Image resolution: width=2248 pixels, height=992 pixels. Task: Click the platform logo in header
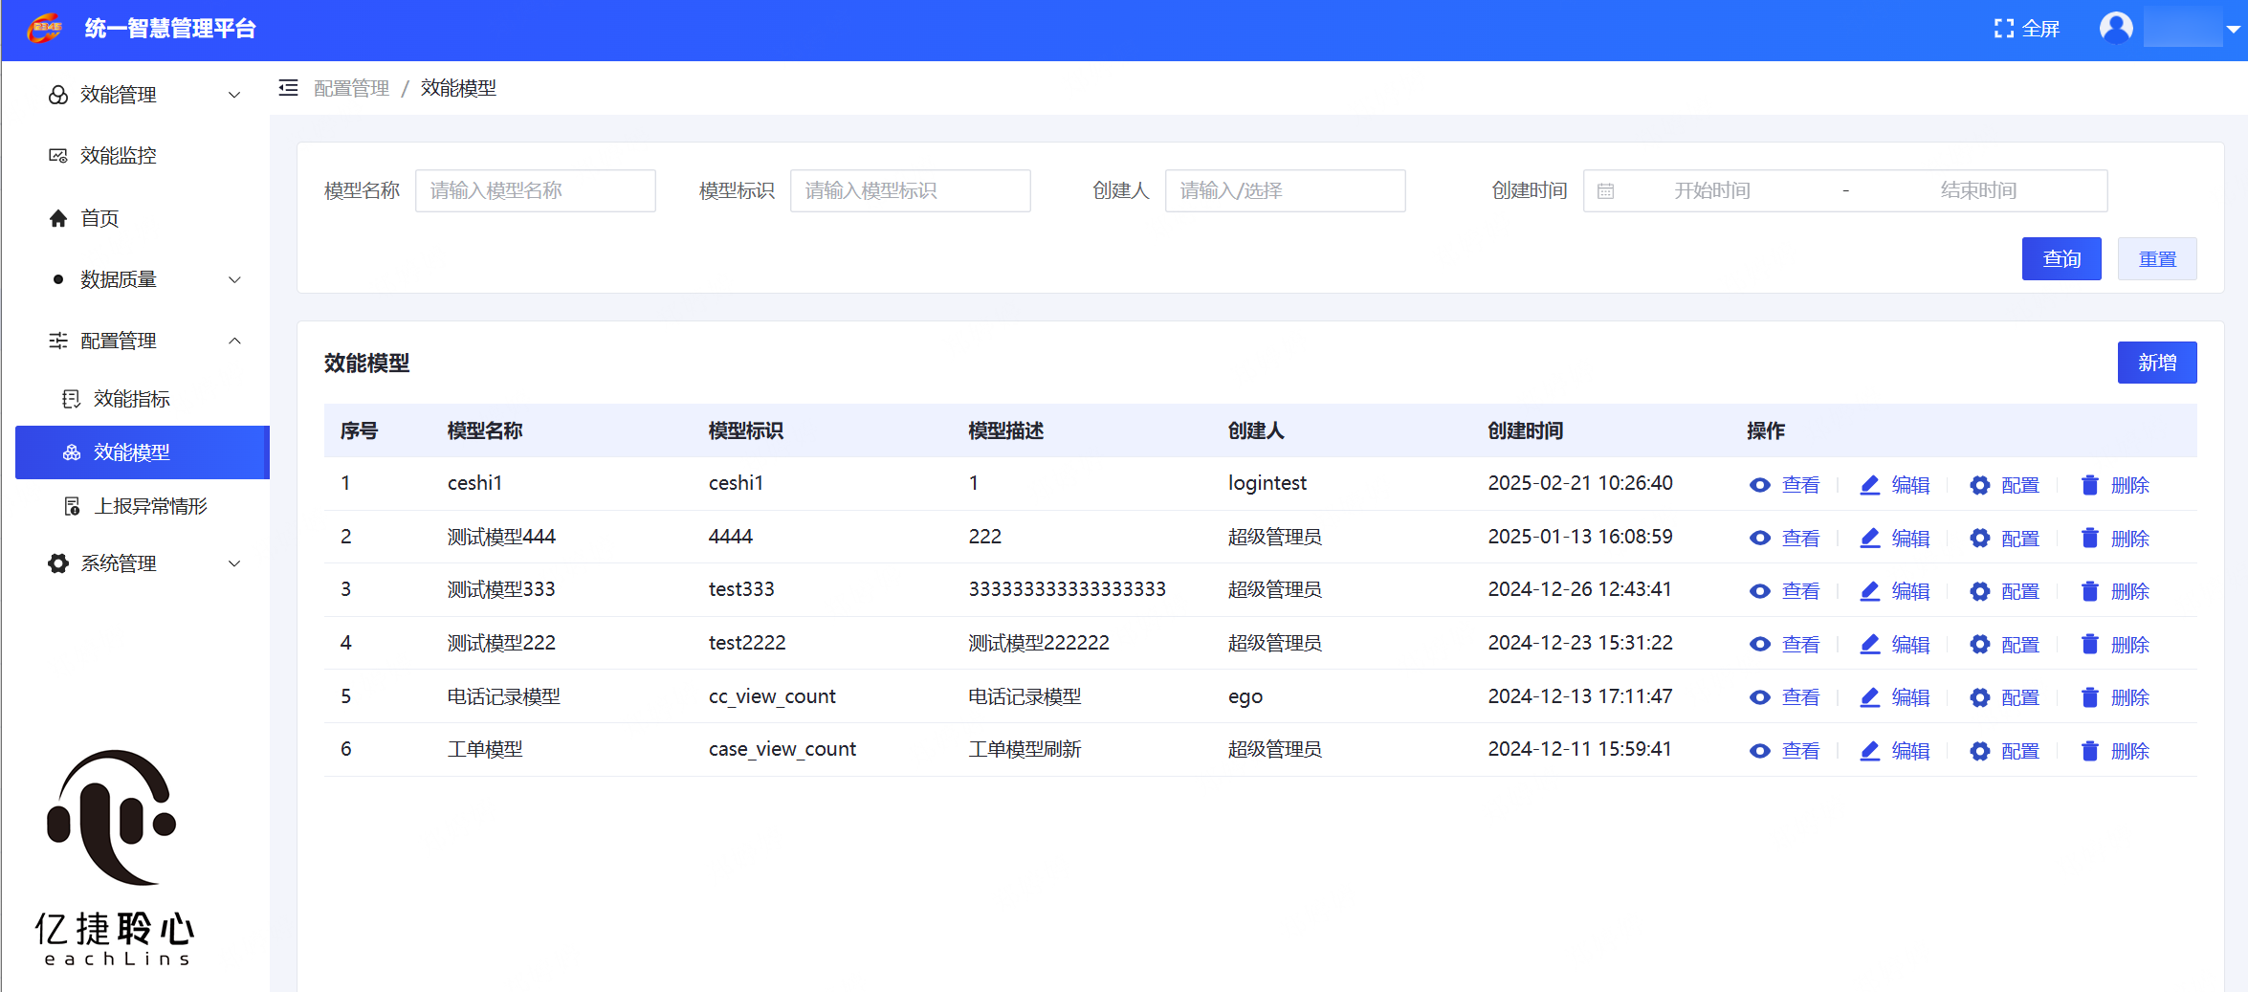(45, 29)
